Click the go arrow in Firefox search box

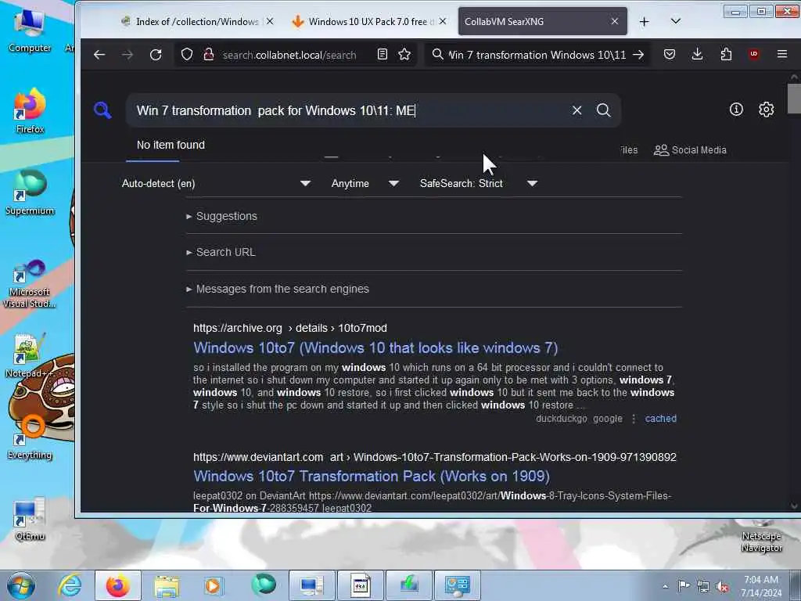click(x=638, y=55)
